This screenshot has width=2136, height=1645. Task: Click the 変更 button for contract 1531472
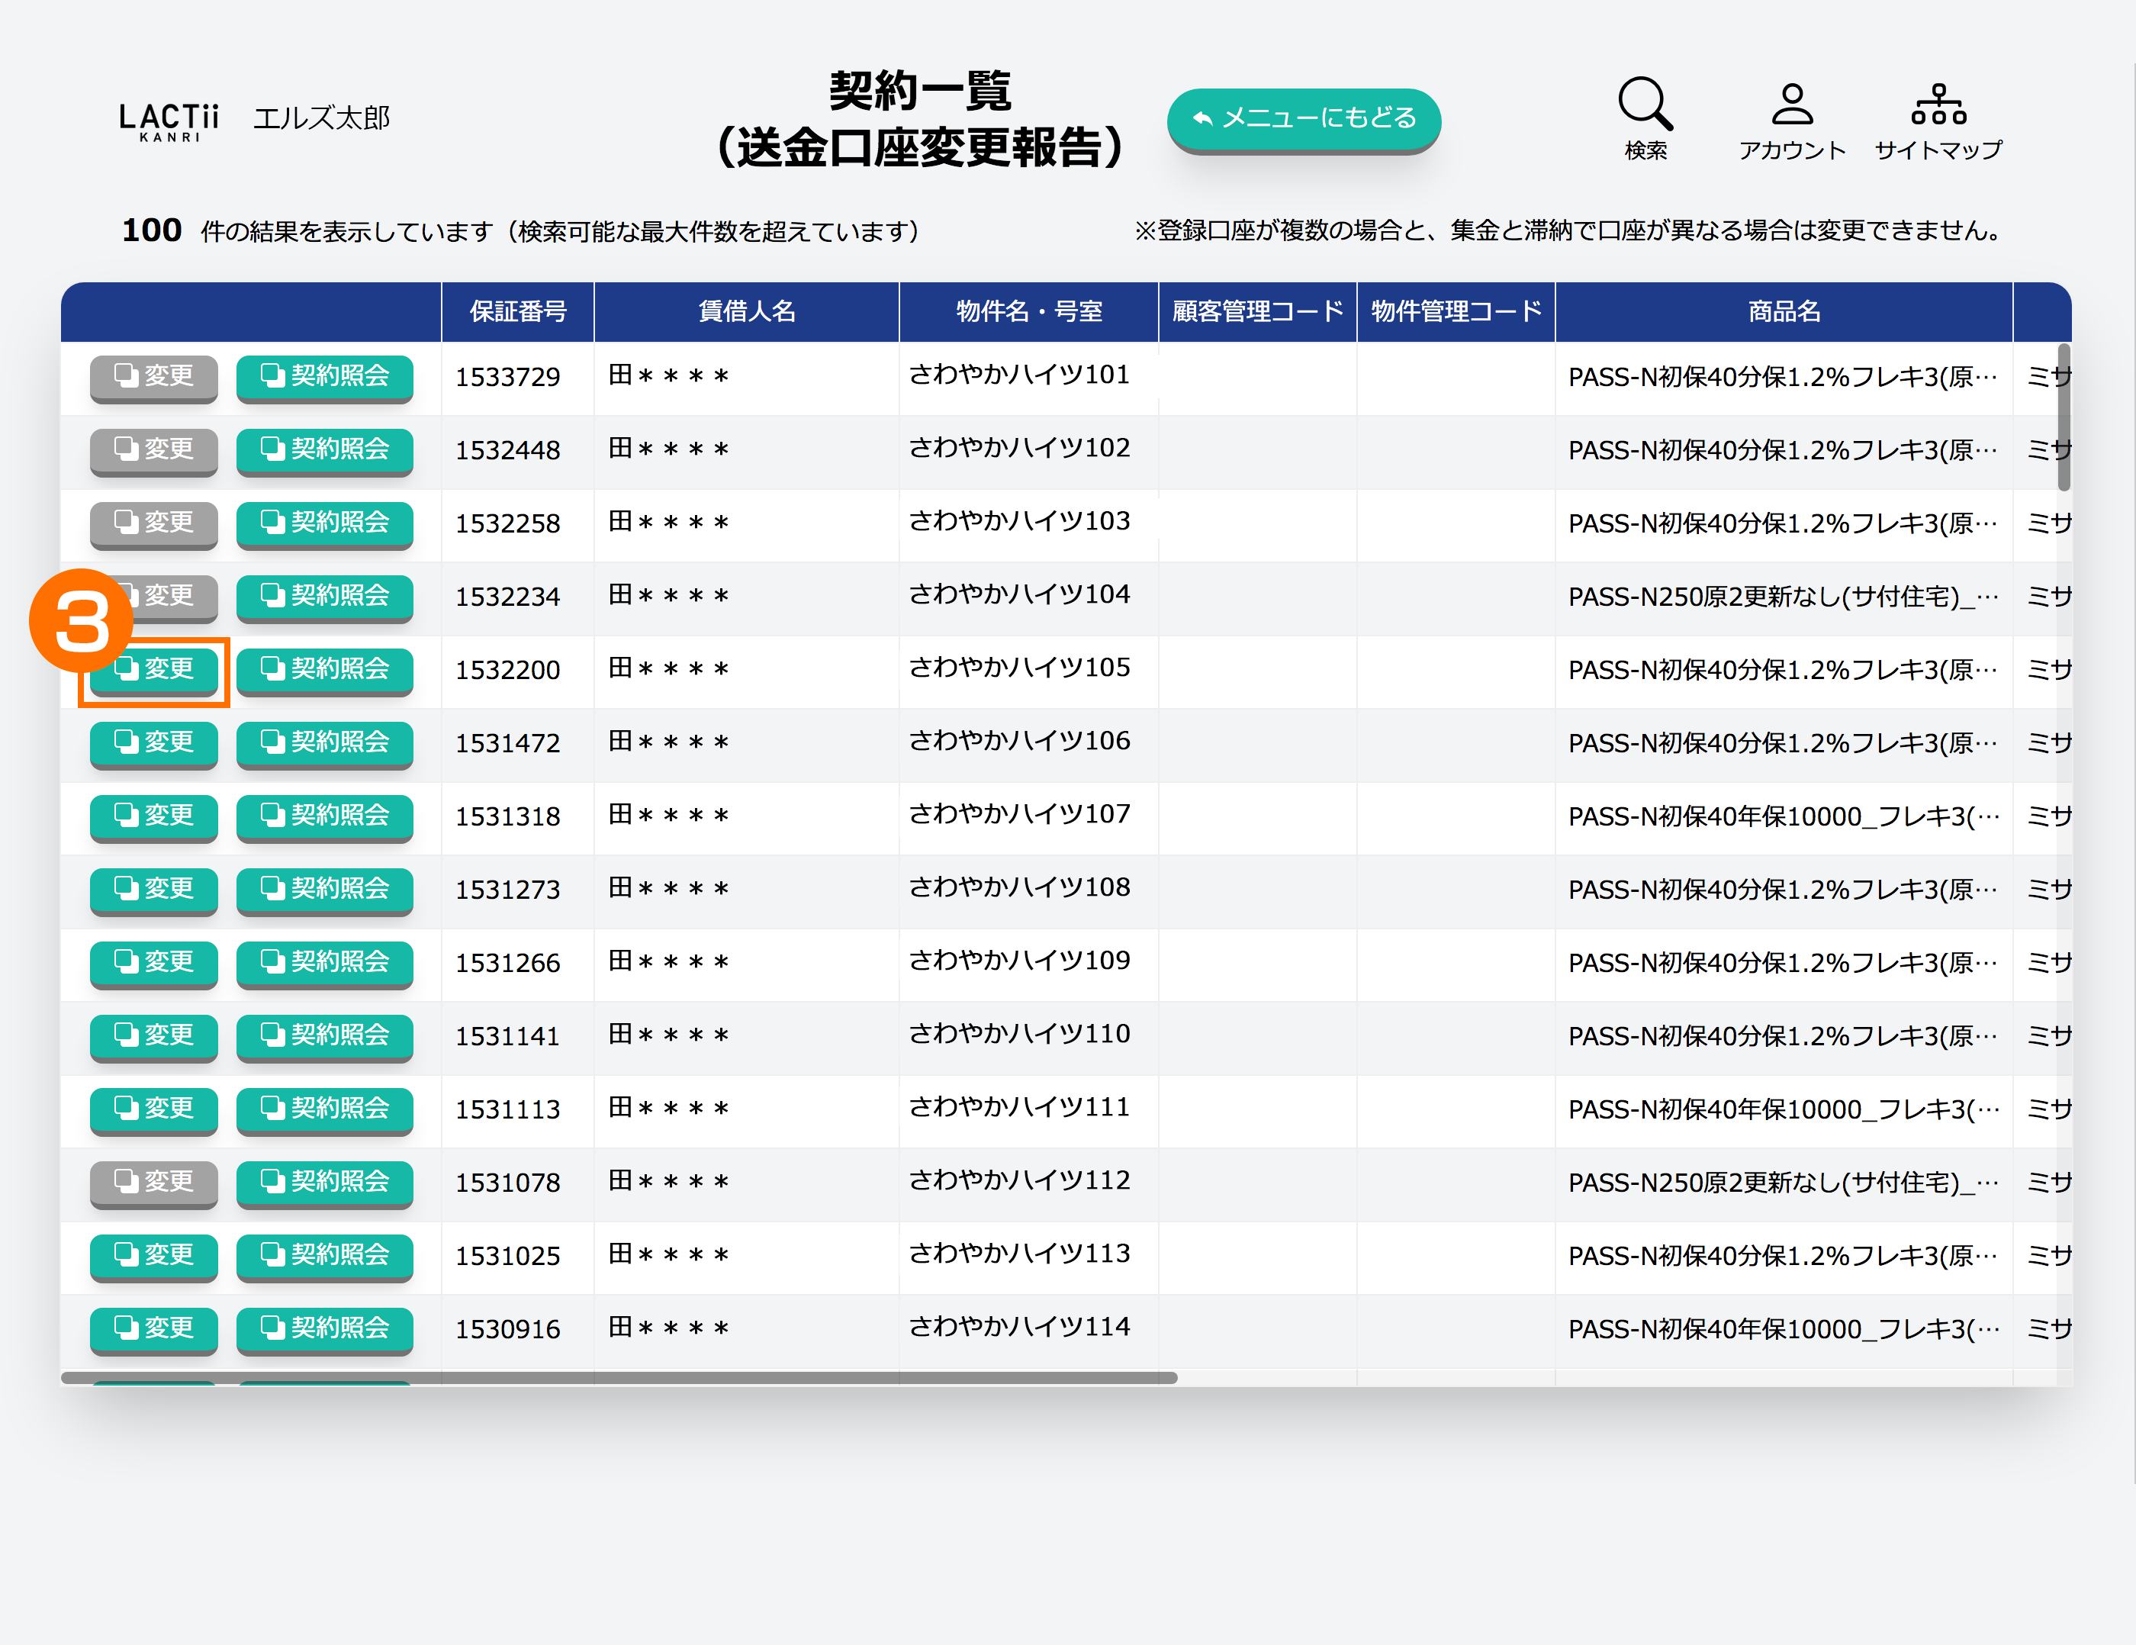point(153,743)
